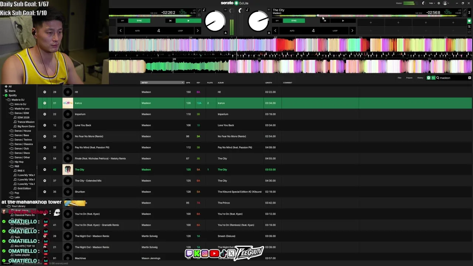473x266 pixels.
Task: Click the right deck virtual platter
Action: [258, 21]
